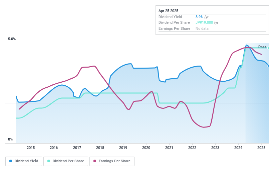Toggle the Dividend Per Share legend button
This screenshot has width=274, height=170.
(66, 161)
